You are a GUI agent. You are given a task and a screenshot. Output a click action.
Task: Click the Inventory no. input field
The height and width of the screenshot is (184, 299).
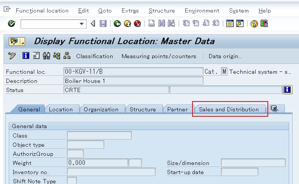point(111,172)
